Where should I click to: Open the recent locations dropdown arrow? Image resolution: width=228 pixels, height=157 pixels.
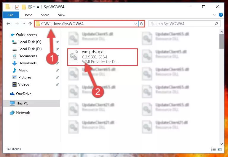[x=24, y=23]
